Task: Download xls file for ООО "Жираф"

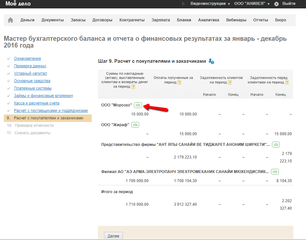Action: 135,125
